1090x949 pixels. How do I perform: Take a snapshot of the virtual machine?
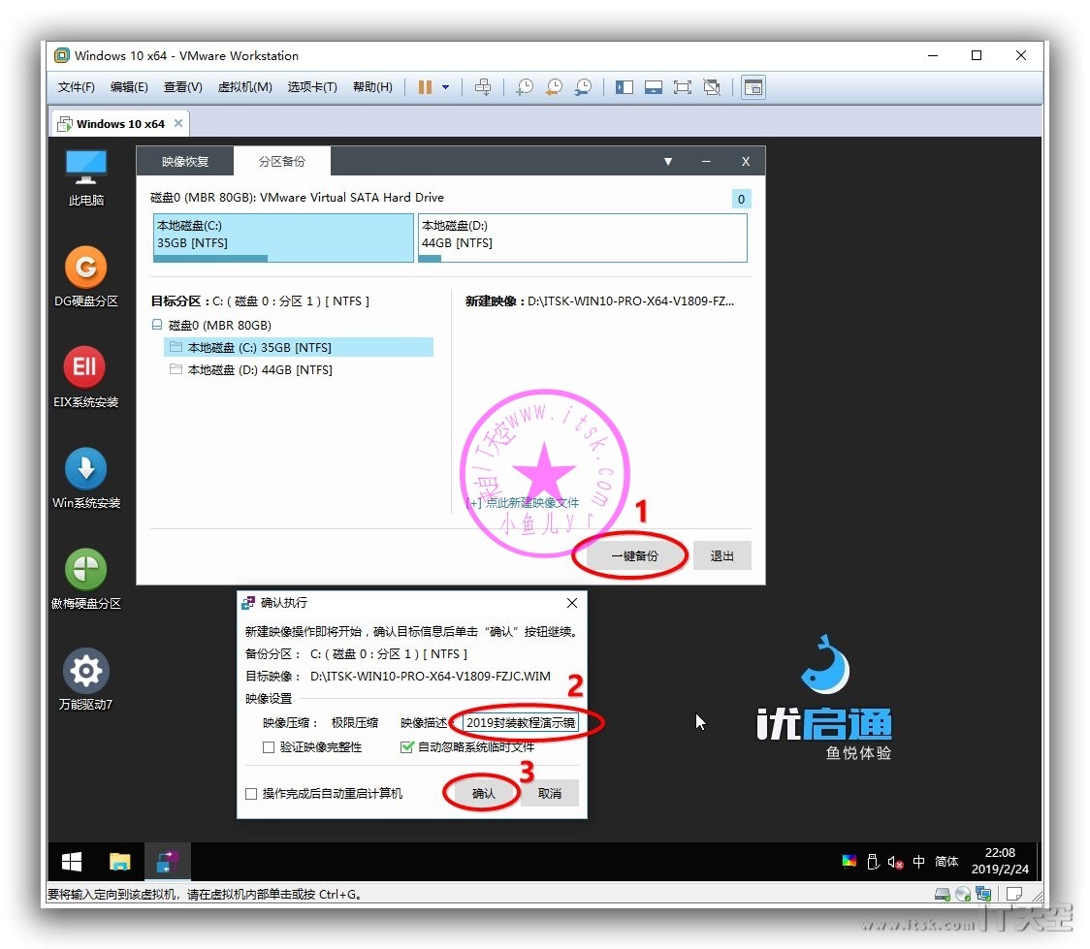tap(524, 87)
